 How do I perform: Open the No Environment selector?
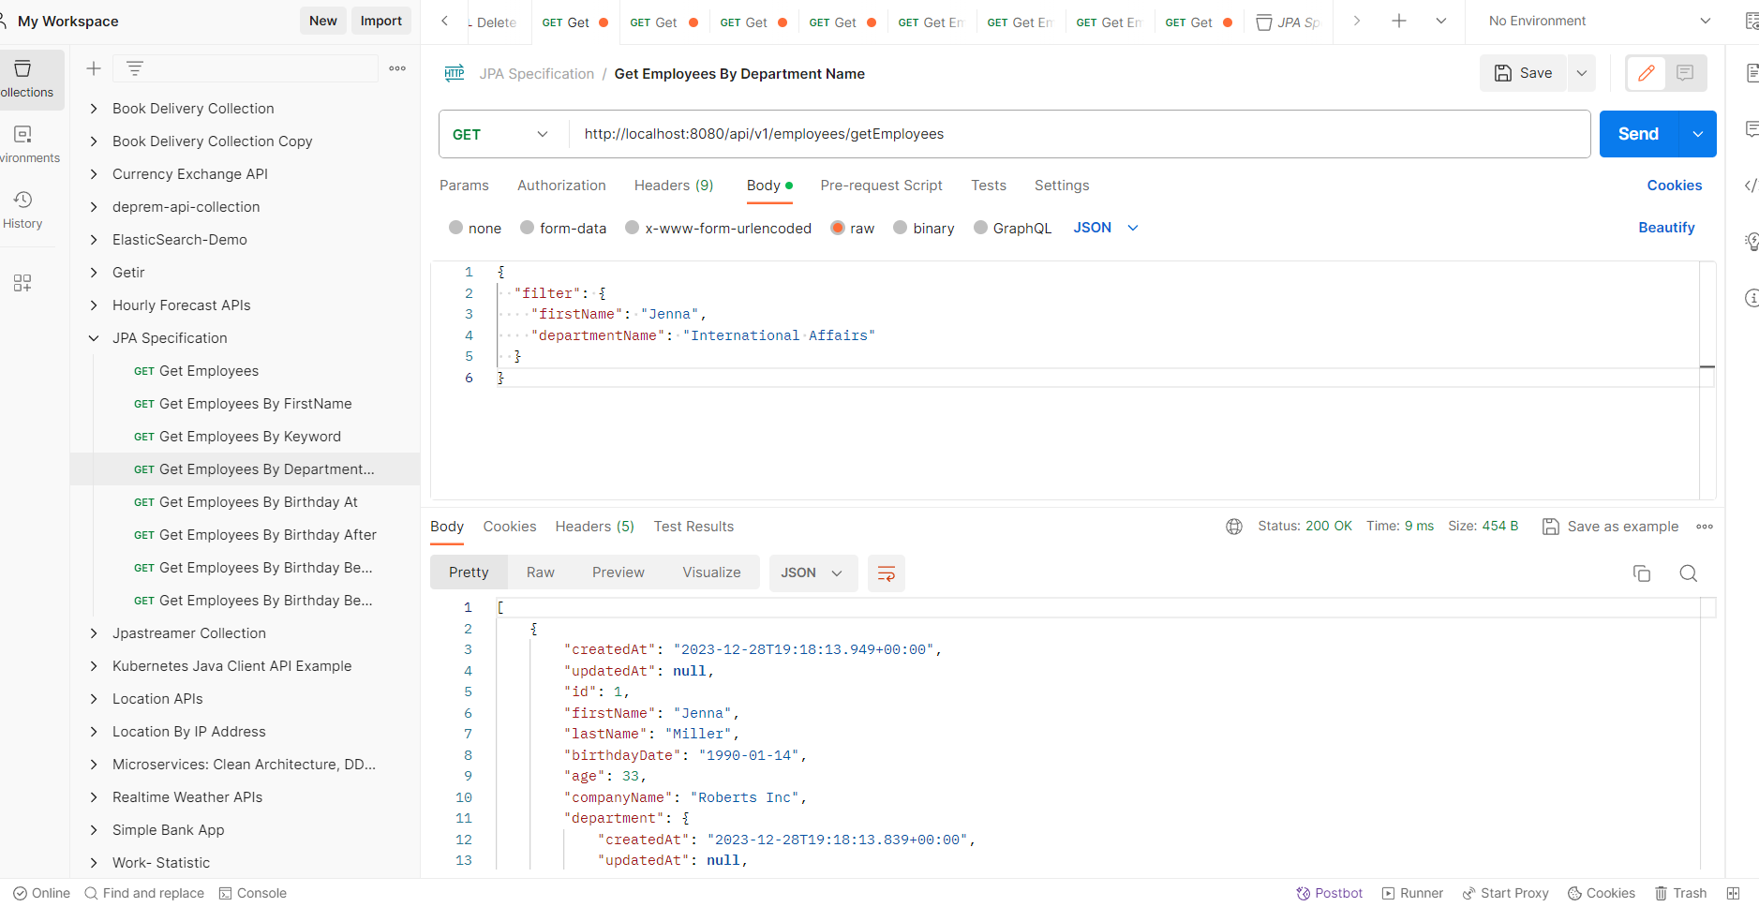click(x=1599, y=21)
